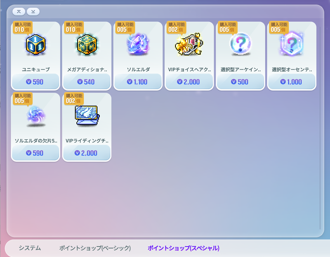The width and height of the screenshot is (330, 257).
Task: Click 購入可能 002個 badge on VIPライディングチ..
Action: (x=74, y=99)
